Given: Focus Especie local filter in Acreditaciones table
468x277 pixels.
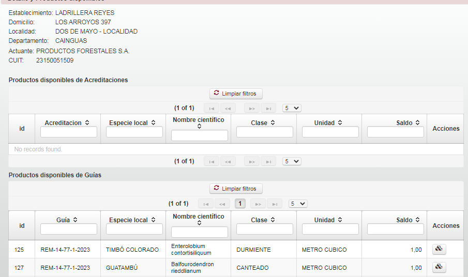Looking at the screenshot, I should click(x=134, y=132).
